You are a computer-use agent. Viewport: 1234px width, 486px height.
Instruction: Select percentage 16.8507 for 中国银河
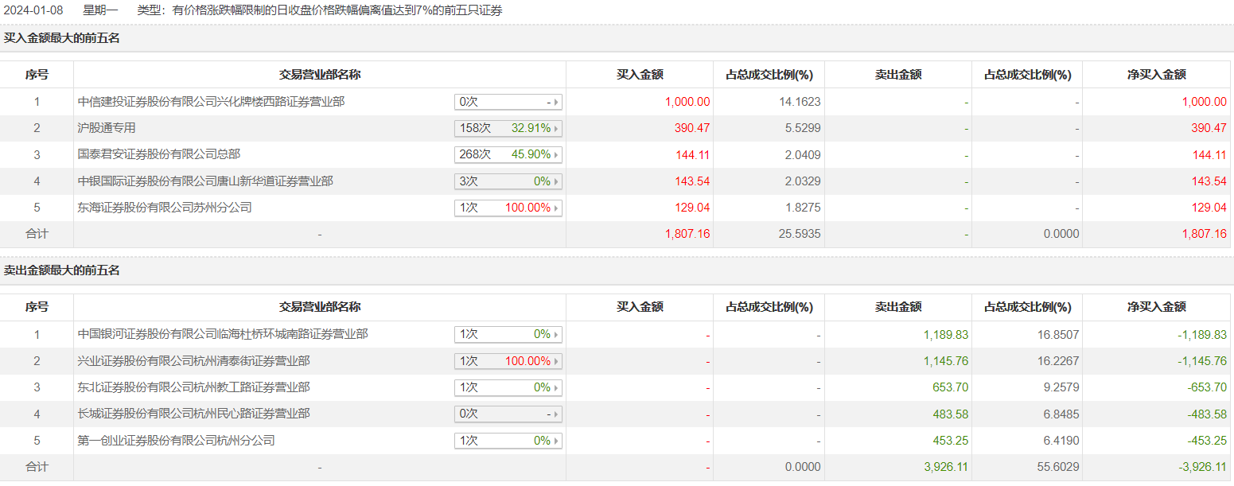click(x=1057, y=334)
